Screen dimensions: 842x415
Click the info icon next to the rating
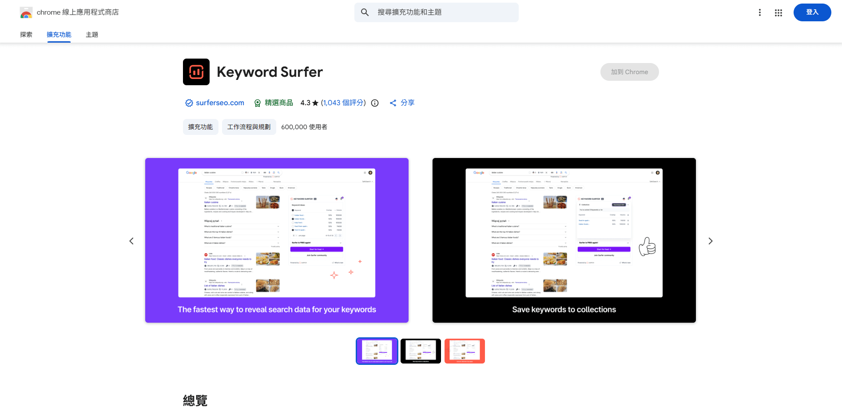[x=374, y=103]
